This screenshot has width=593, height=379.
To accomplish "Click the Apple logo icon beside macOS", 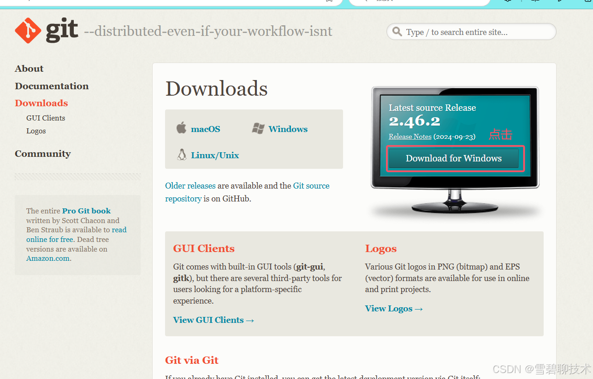I will [x=181, y=128].
